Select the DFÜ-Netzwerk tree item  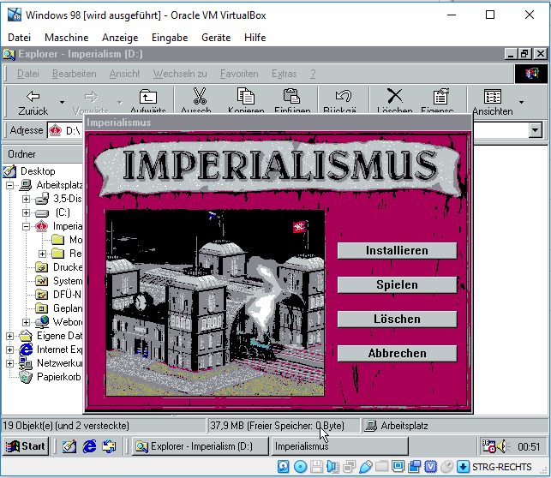[x=67, y=295]
